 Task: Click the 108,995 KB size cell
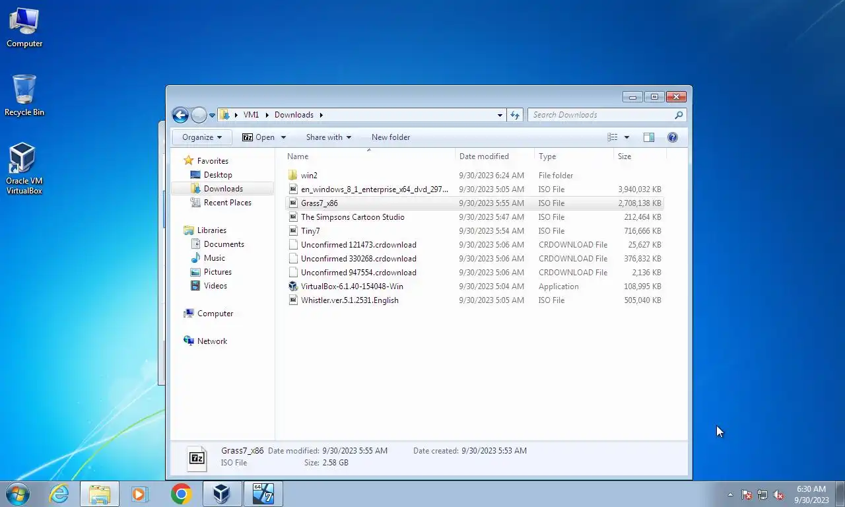coord(642,287)
